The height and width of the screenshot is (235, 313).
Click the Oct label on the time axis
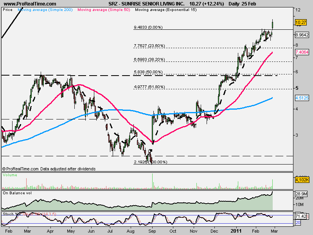(x=173, y=231)
